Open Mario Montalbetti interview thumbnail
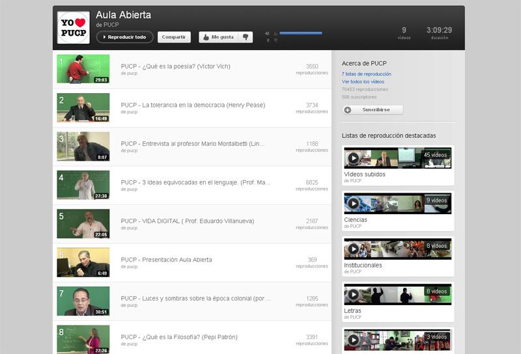This screenshot has height=354, width=521. pyautogui.click(x=83, y=146)
